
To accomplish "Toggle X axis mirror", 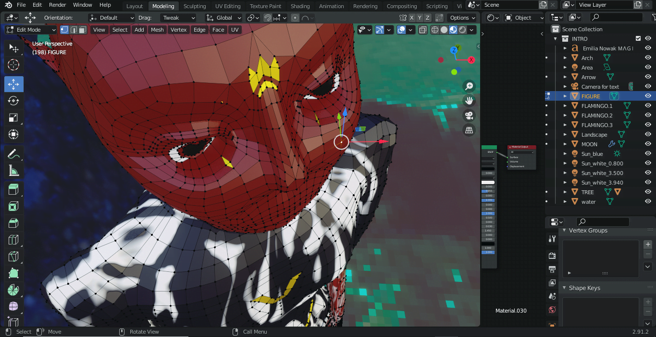I will click(412, 18).
